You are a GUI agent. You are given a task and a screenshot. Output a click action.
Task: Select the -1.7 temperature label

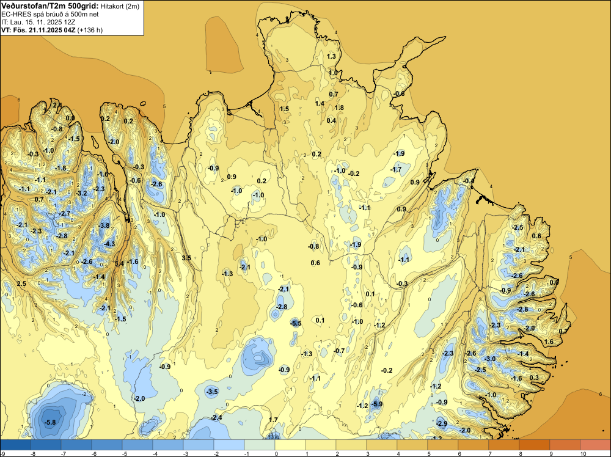click(x=396, y=169)
